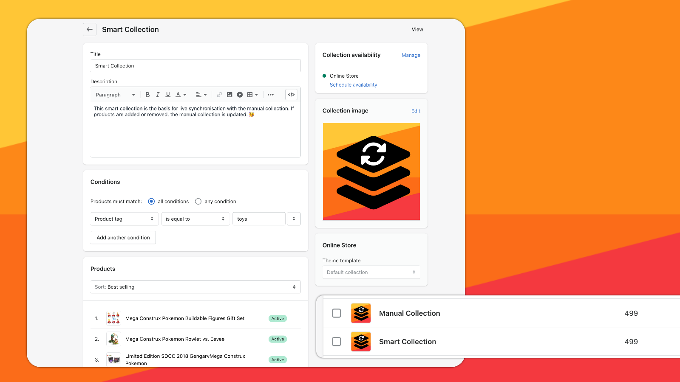The image size is (680, 382).
Task: Open 'Mega Construx Pokemon Rowlet vs. Eevee'
Action: pos(175,339)
